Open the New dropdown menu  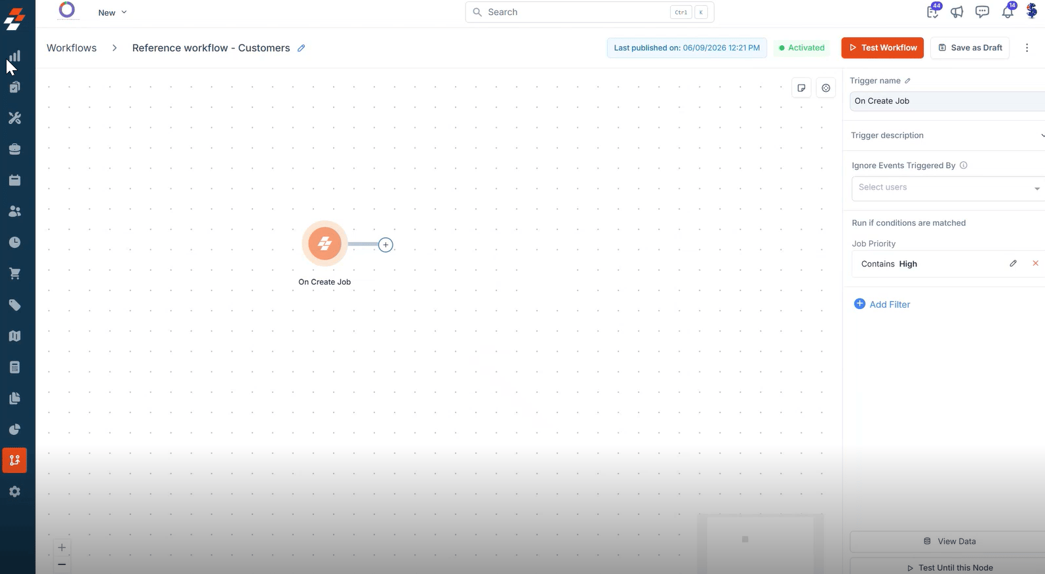[x=112, y=12]
